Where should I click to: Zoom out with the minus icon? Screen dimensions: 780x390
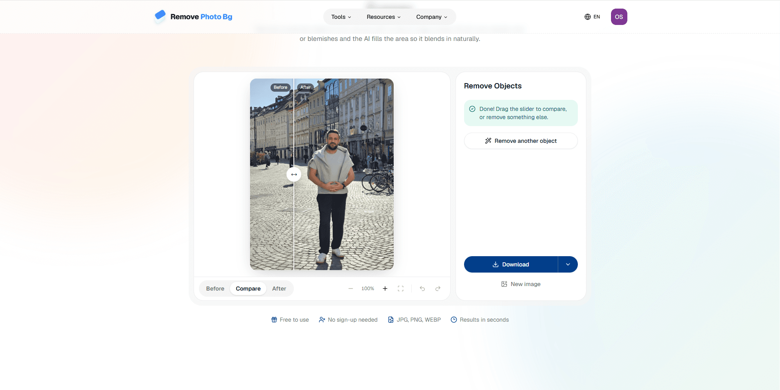351,289
